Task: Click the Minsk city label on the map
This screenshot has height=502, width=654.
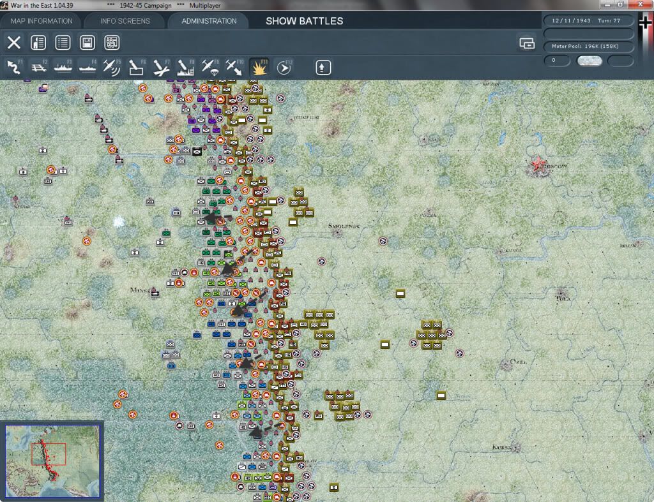Action: [140, 290]
